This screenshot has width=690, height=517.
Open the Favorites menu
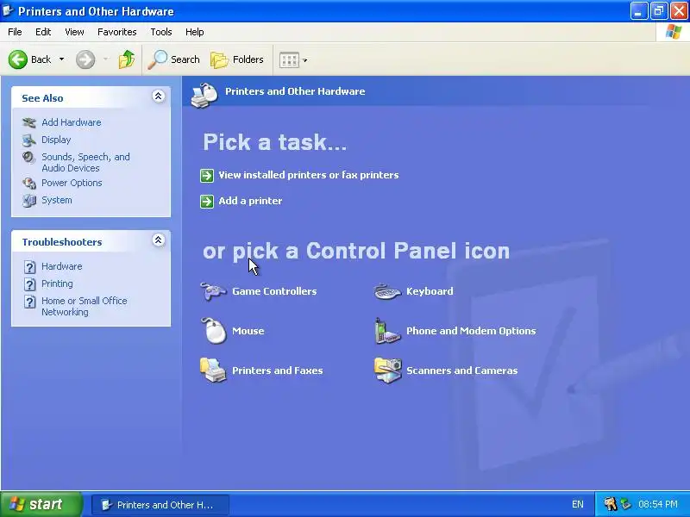point(117,32)
